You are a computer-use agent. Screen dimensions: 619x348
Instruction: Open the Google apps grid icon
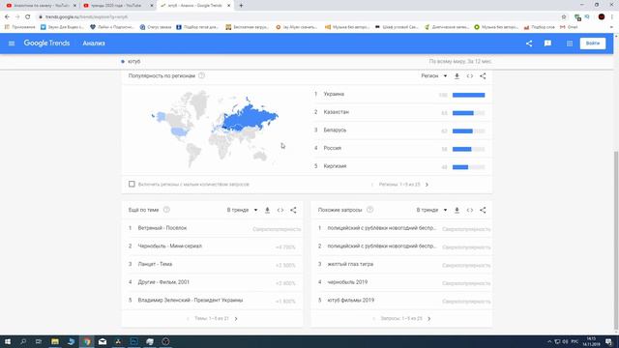tap(570, 43)
